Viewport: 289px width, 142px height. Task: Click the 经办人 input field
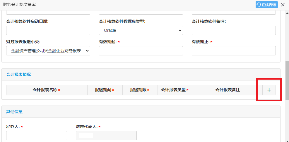coord(37,136)
